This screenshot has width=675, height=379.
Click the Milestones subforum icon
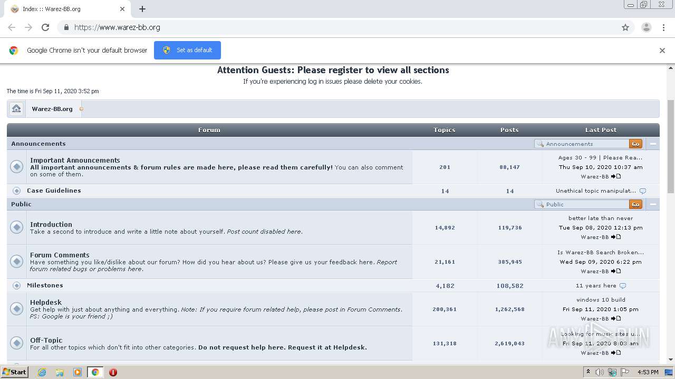17,285
